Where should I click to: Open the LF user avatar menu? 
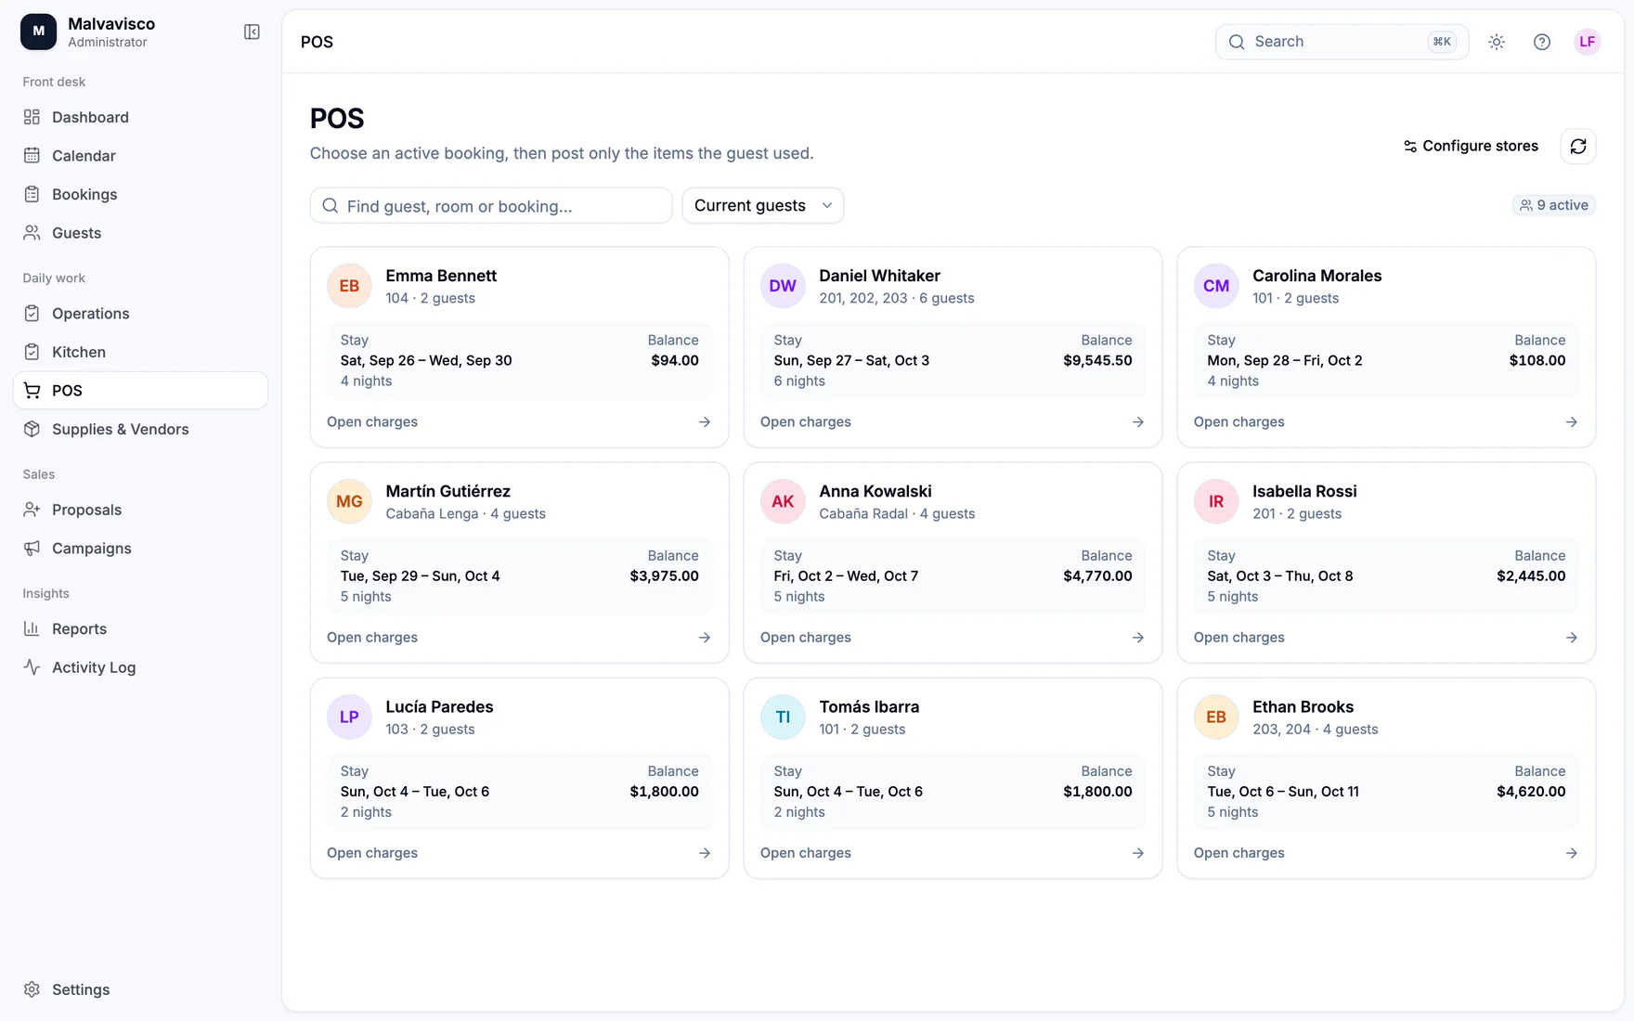pyautogui.click(x=1588, y=42)
